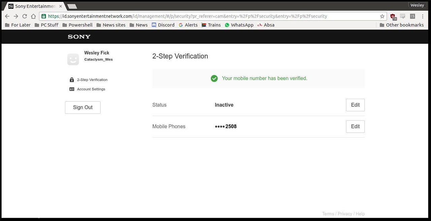Edit the Mobile Phones entry
This screenshot has width=431, height=221.
pyautogui.click(x=355, y=126)
